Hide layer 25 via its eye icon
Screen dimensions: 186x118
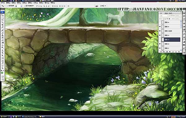tap(160, 27)
